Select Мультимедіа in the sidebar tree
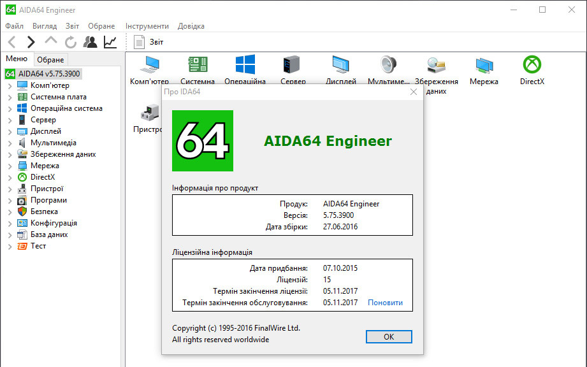 pos(53,143)
